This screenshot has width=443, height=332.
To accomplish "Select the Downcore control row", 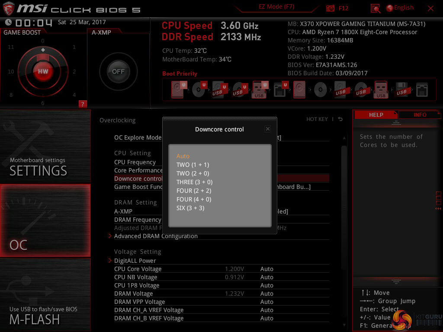I will [x=221, y=179].
